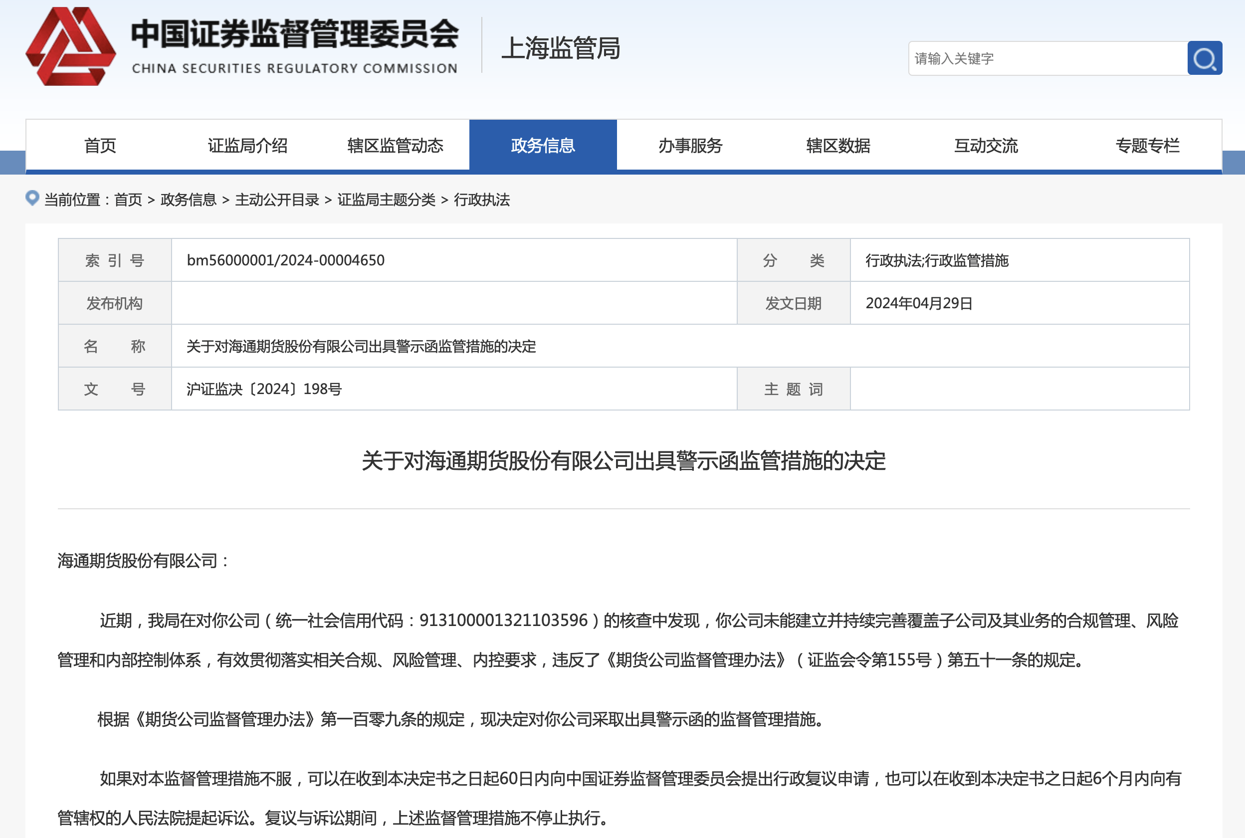Select the 政务信息 navigation tab
Screen dimensions: 1245x838
click(543, 145)
